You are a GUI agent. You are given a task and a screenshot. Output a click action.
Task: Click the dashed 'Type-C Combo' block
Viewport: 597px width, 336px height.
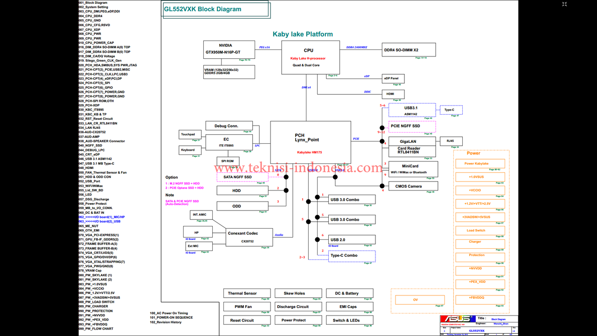tap(352, 256)
